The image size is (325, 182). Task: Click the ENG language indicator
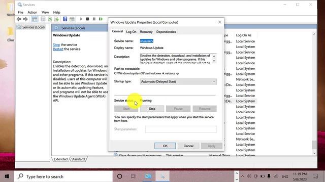click(285, 176)
